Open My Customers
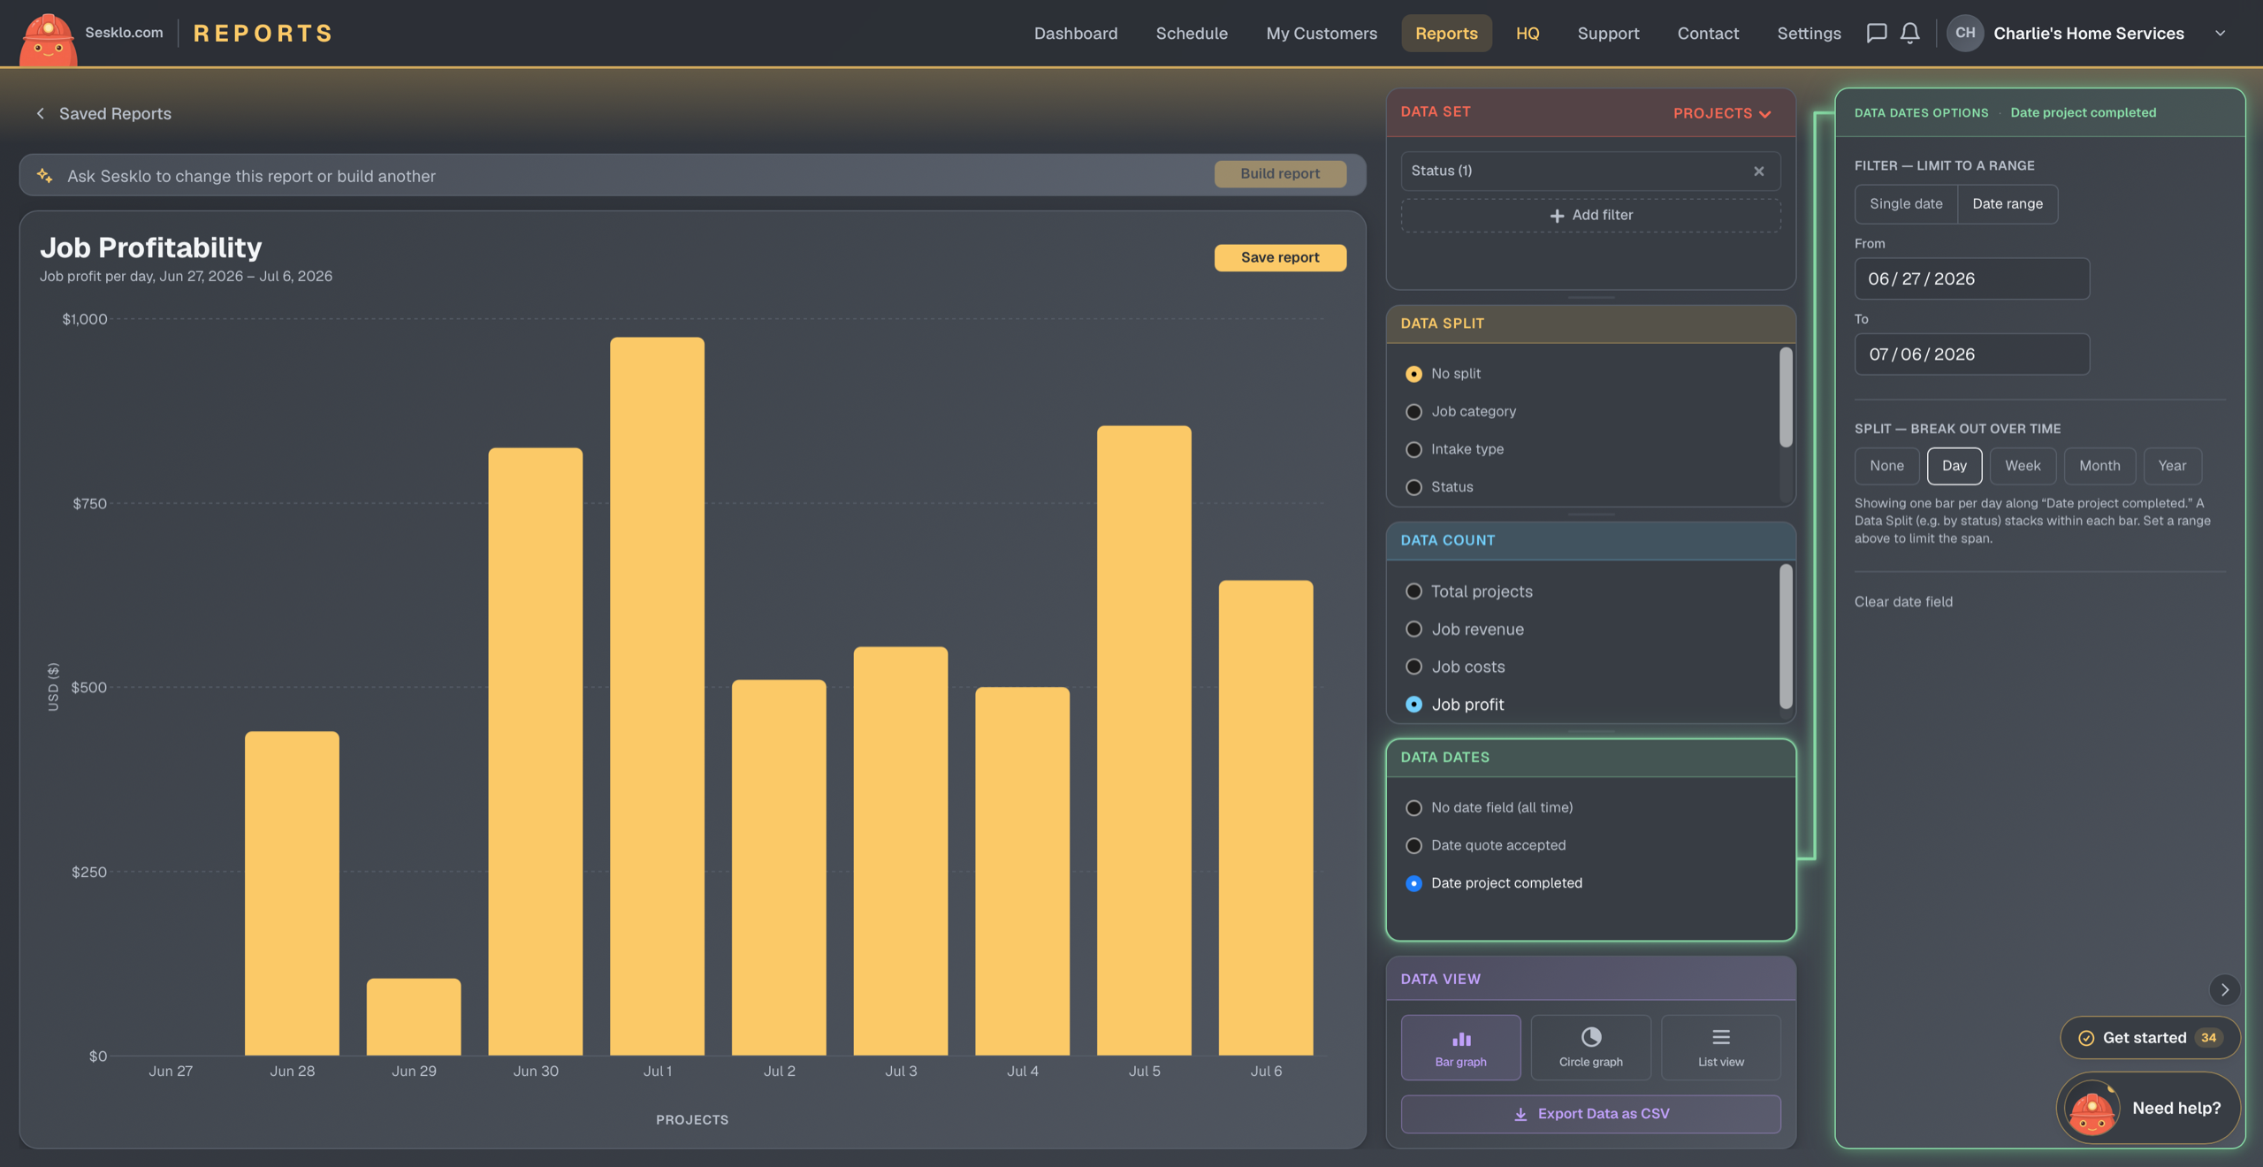The image size is (2263, 1167). pyautogui.click(x=1321, y=34)
